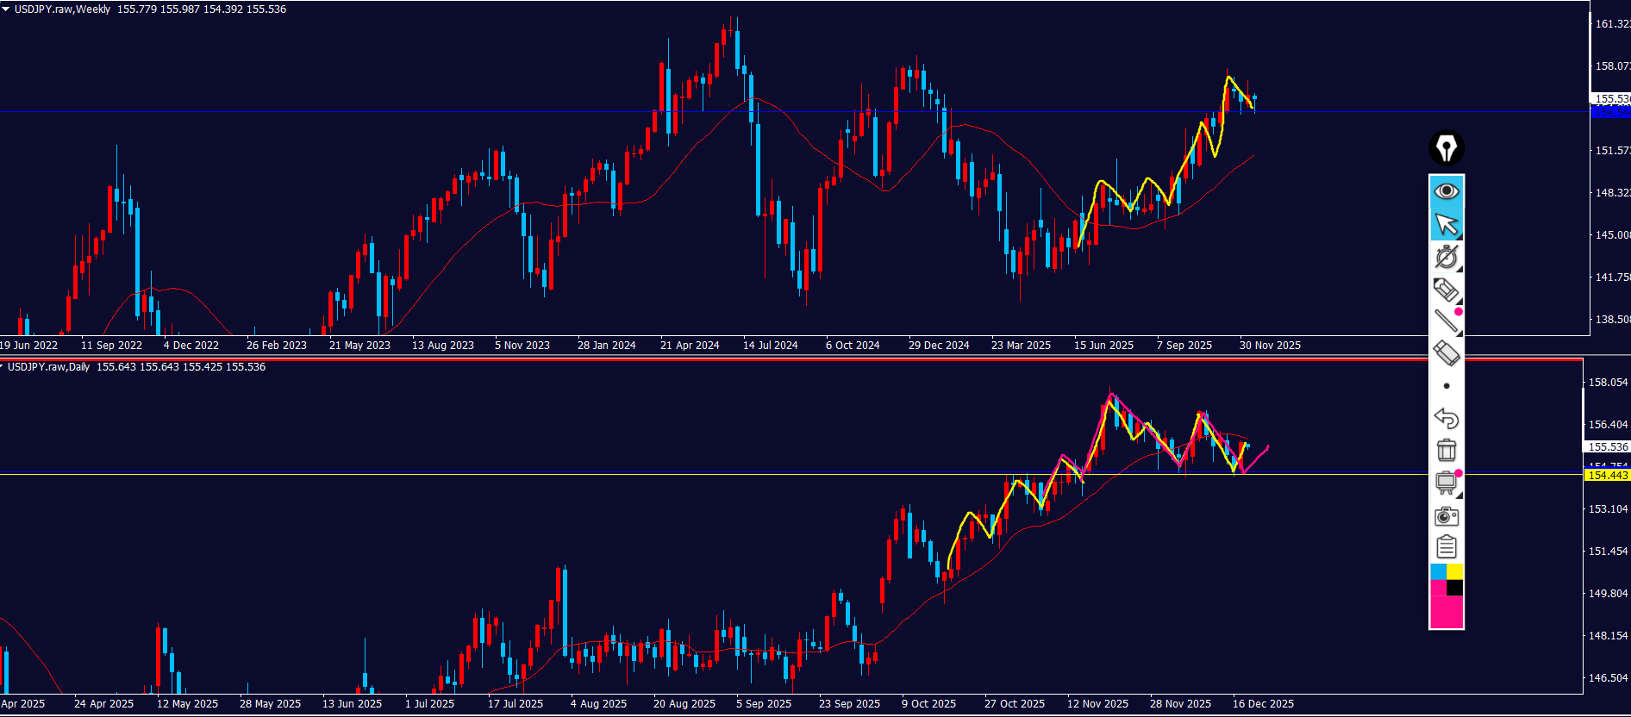Click the Epic Pen nib logo button
Viewport: 1631px width, 717px height.
point(1446,148)
